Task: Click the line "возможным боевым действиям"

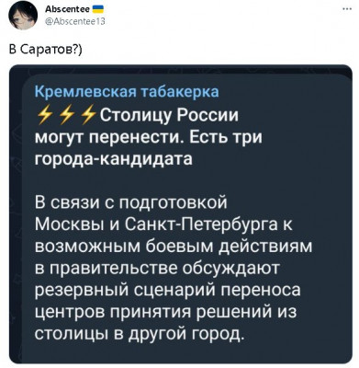Action: point(174,247)
